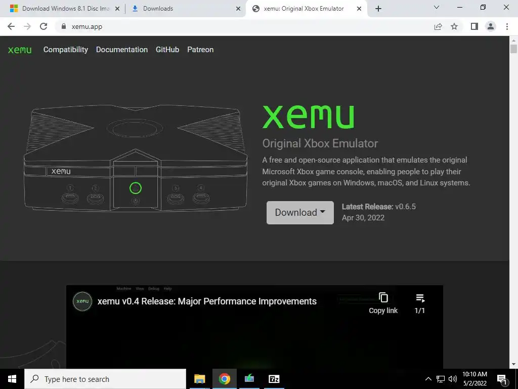
Task: Click the page vertical scrollbar thumb
Action: (x=513, y=49)
